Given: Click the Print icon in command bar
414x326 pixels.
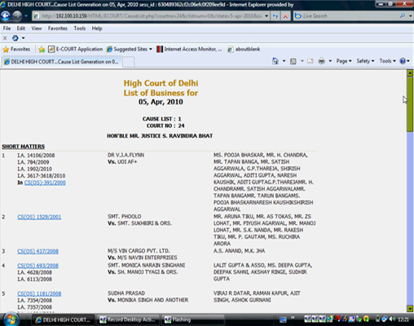Looking at the screenshot, I should (322, 61).
